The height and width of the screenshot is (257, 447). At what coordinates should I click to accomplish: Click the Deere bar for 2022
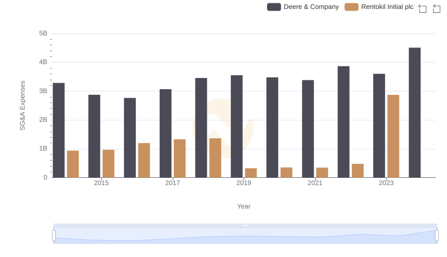(x=344, y=122)
